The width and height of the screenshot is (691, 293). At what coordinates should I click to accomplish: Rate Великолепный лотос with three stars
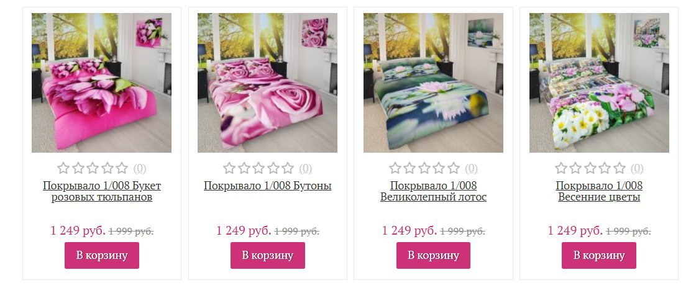tap(424, 168)
